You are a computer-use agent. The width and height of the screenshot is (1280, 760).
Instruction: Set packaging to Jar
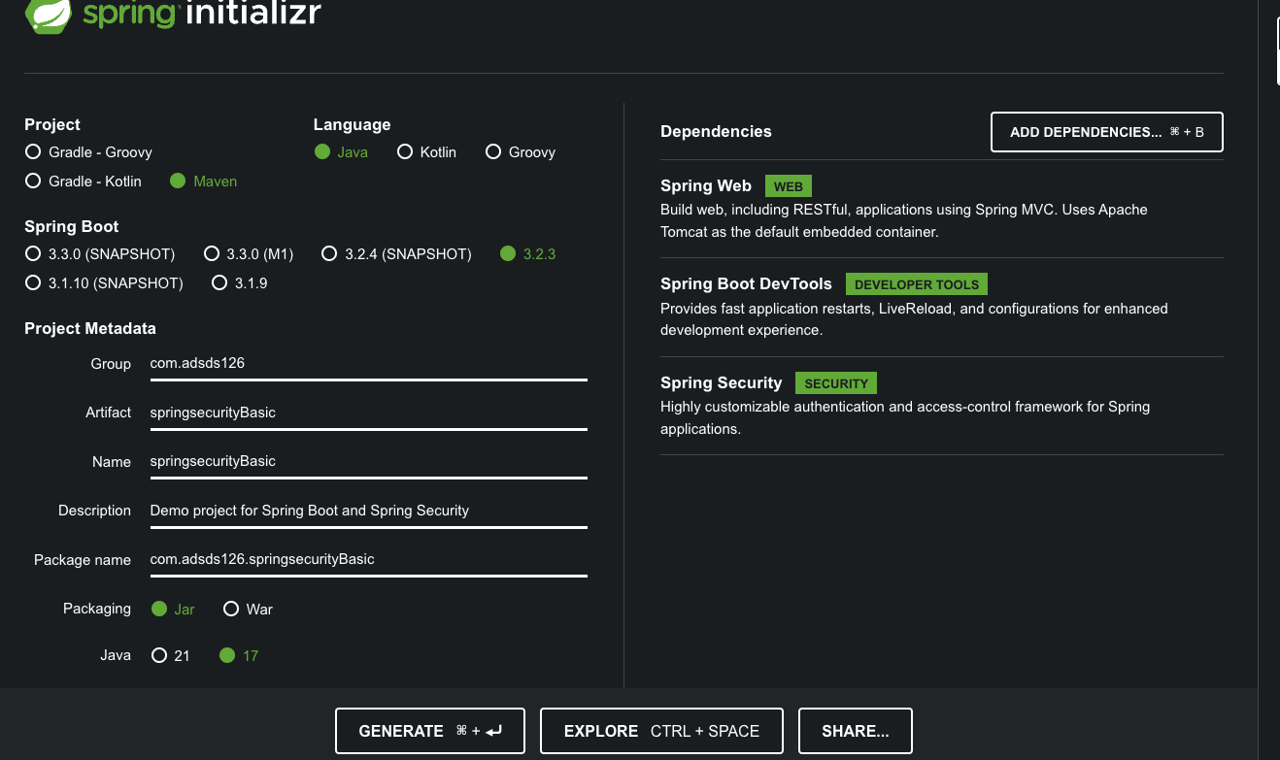click(x=173, y=610)
